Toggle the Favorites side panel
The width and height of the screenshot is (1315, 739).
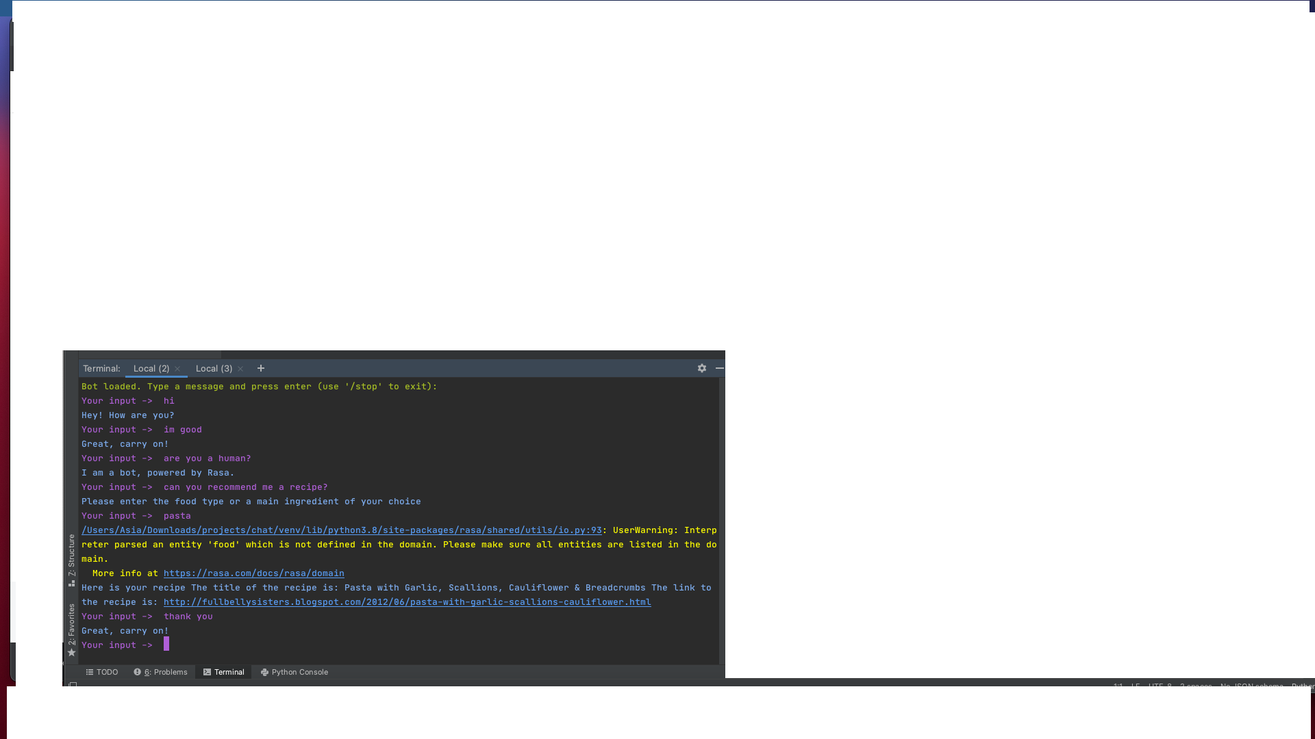coord(71,623)
